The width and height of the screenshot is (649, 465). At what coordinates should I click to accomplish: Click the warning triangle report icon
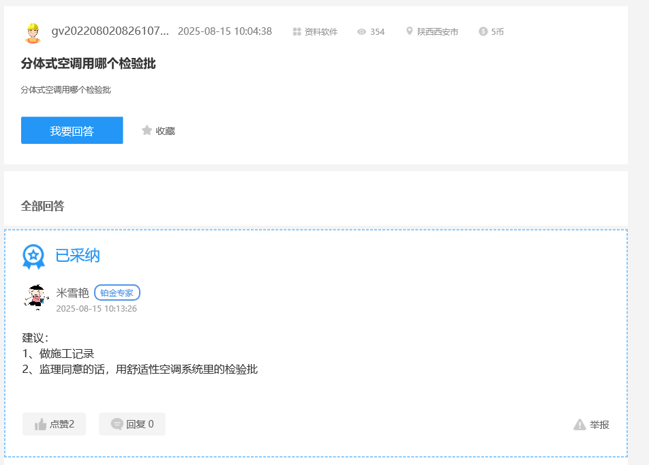(x=579, y=424)
